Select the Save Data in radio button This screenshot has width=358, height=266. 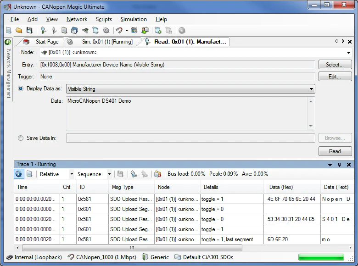21,138
